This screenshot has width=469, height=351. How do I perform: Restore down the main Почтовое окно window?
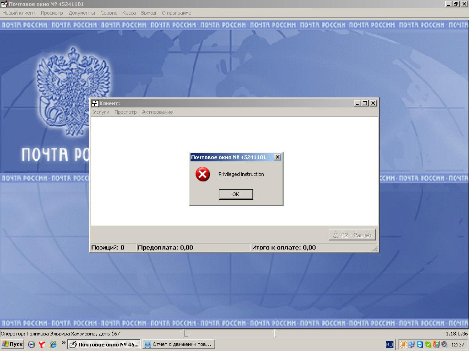tap(456, 4)
